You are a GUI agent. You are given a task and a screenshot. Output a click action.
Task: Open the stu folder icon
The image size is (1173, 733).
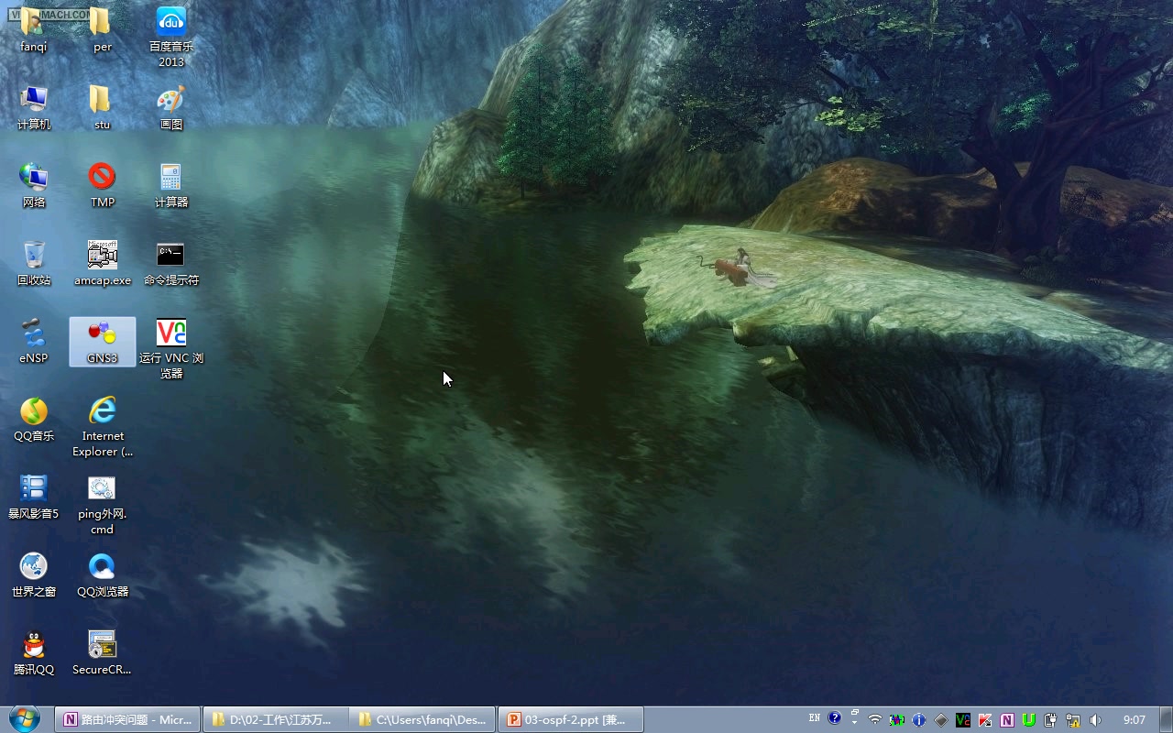[102, 108]
